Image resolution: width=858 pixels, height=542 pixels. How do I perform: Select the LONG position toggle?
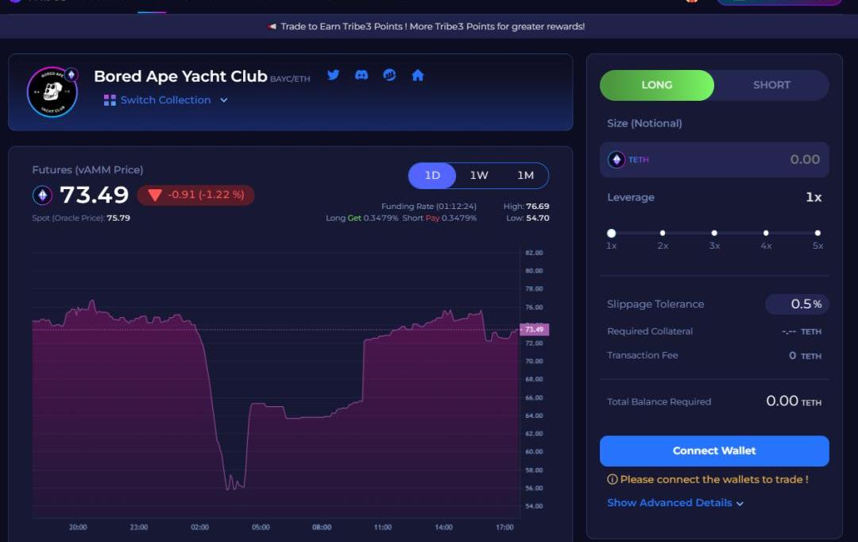(657, 85)
